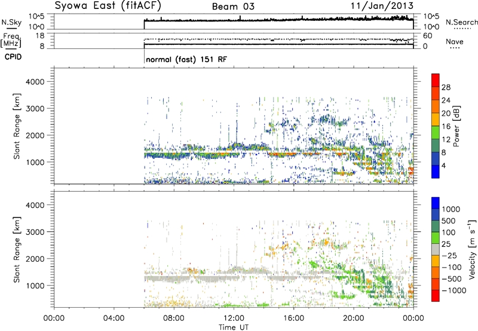Viewport: 478px width, 331px height.
Task: Click the '18' frequency tick label
Action: 39,36
